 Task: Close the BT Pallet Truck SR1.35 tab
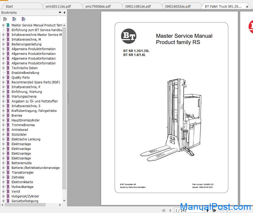pos(247,7)
